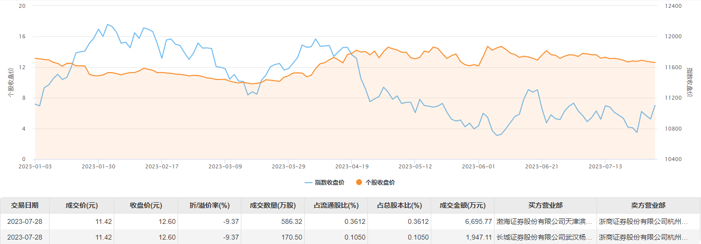Click the 卖方营业部 column header
This screenshot has width=701, height=244.
pos(648,206)
